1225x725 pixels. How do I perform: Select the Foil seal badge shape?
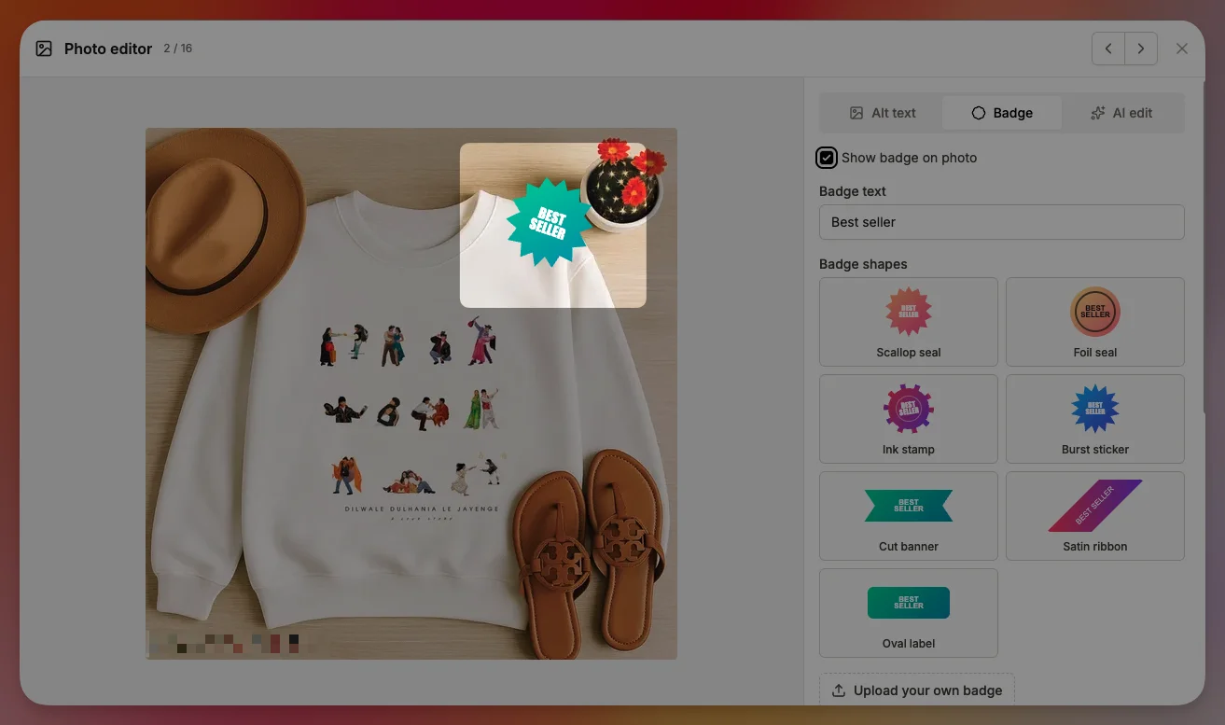click(1095, 322)
